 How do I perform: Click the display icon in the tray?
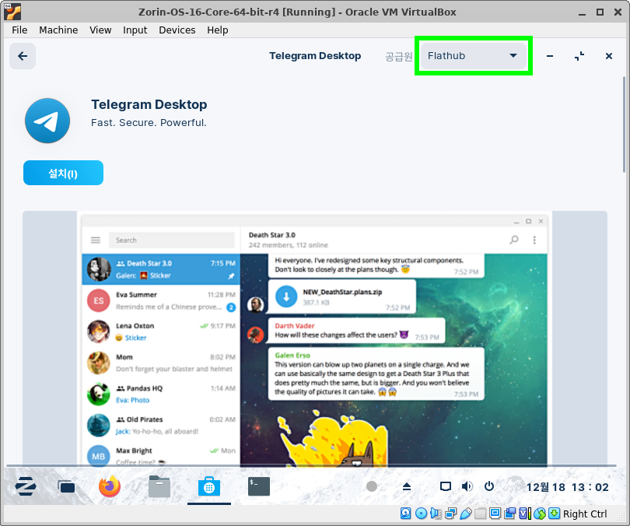click(446, 486)
